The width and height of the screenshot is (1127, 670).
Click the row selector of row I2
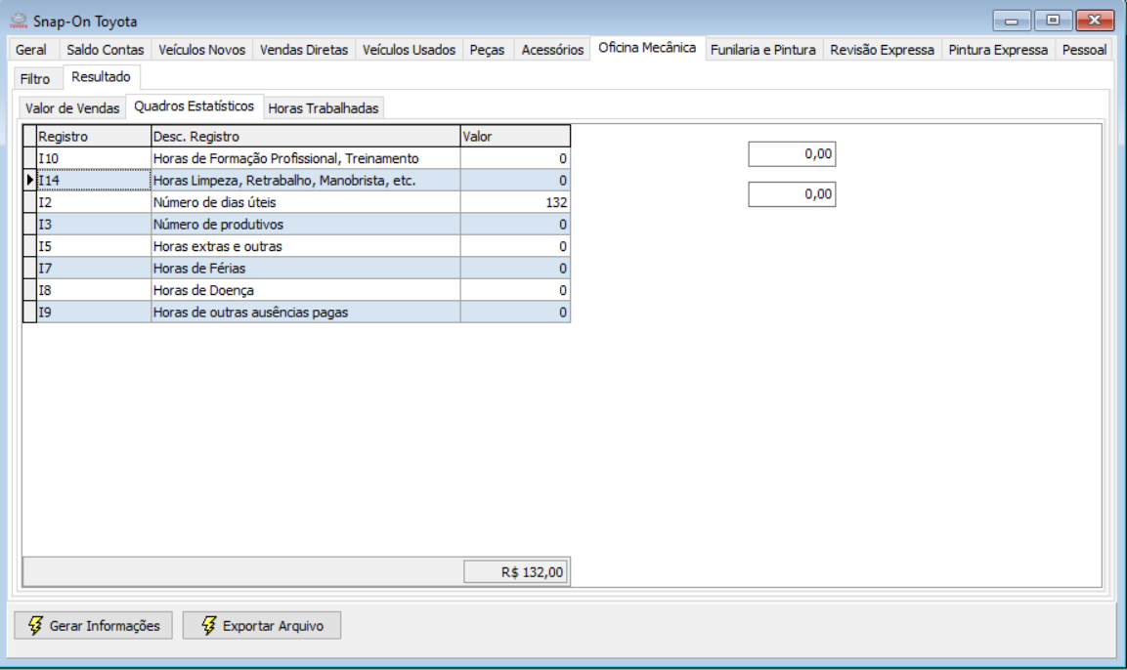pos(29,202)
